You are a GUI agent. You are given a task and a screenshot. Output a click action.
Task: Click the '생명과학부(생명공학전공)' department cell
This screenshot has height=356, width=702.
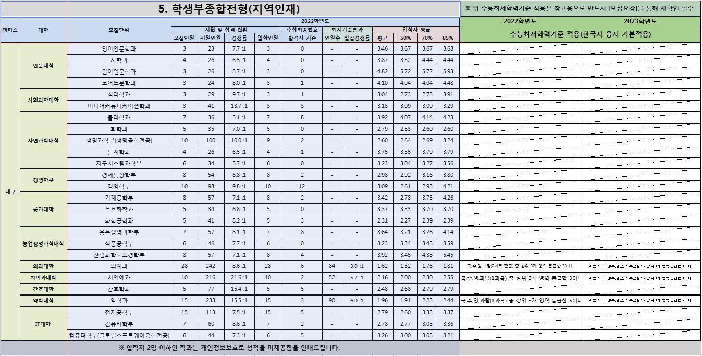click(119, 140)
